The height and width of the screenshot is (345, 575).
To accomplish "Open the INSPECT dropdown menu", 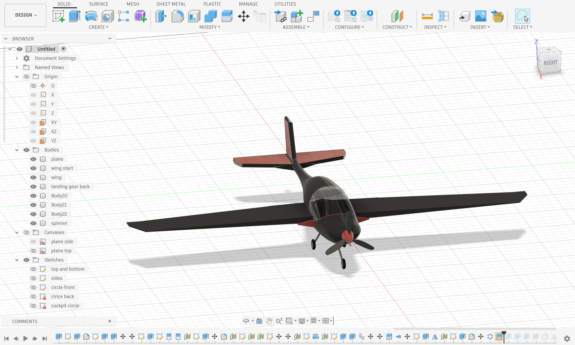I will [x=435, y=27].
